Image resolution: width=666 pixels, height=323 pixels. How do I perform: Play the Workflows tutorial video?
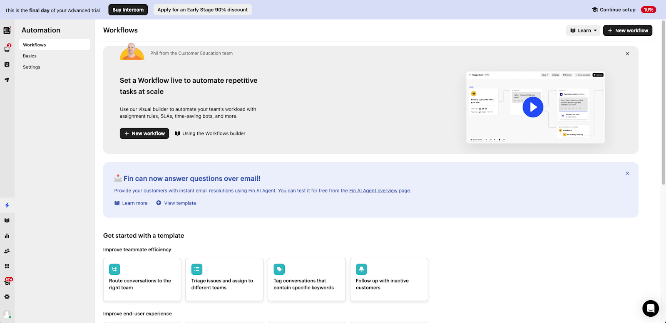click(x=533, y=107)
